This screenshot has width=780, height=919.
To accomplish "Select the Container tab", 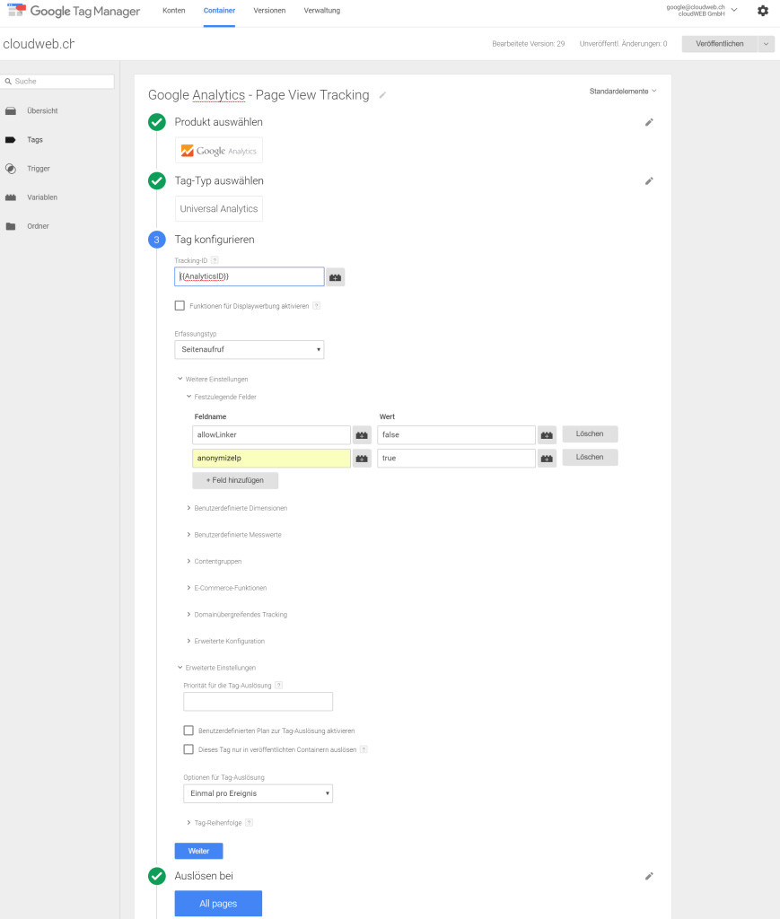I will (x=219, y=11).
